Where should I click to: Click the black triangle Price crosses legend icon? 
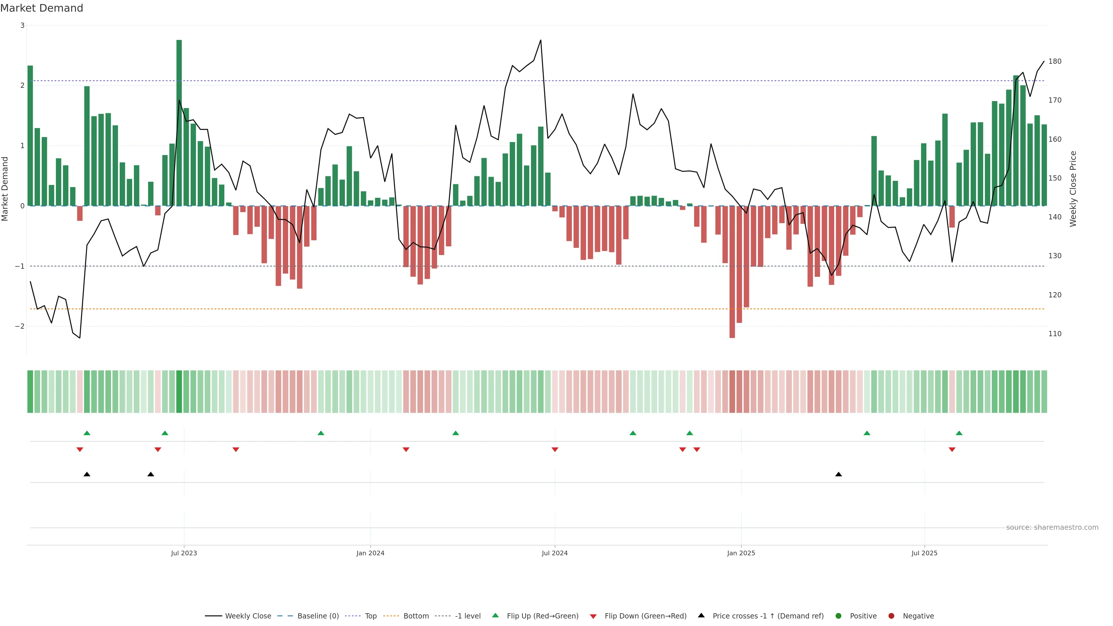coord(701,615)
